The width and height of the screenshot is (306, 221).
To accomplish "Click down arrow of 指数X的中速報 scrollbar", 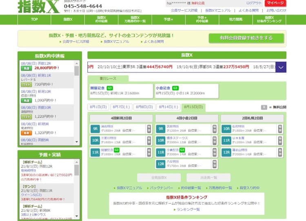I will point(77,142).
